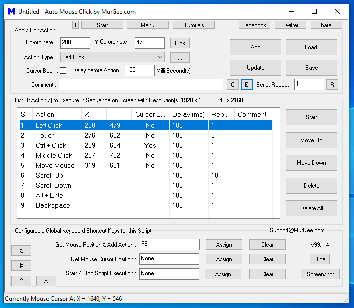Open the Menu button in the top bar
The image size is (354, 308).
[147, 25]
